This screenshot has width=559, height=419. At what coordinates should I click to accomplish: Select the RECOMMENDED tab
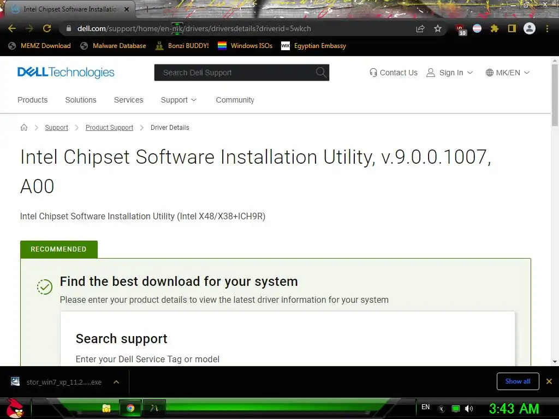click(x=59, y=249)
